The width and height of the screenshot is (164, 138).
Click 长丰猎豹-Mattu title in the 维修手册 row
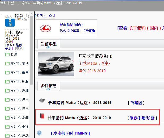[x=79, y=118]
